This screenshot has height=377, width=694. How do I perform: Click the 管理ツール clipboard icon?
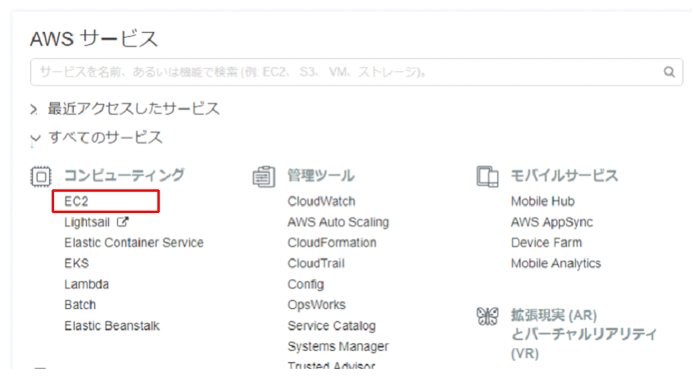point(264,176)
